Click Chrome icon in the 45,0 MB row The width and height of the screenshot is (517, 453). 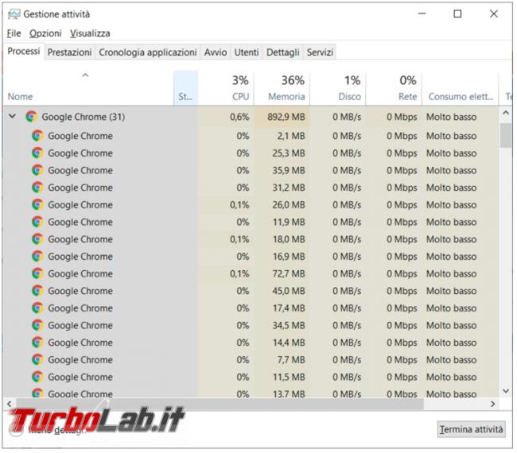pos(37,291)
